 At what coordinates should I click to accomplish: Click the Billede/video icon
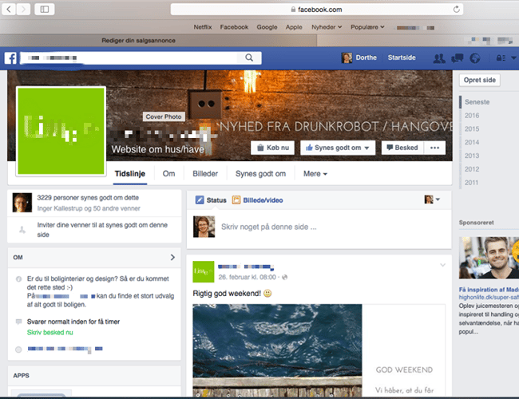coord(236,199)
